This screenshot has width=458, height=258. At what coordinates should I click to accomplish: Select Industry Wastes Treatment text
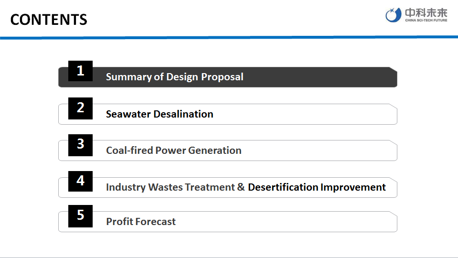[170, 187]
